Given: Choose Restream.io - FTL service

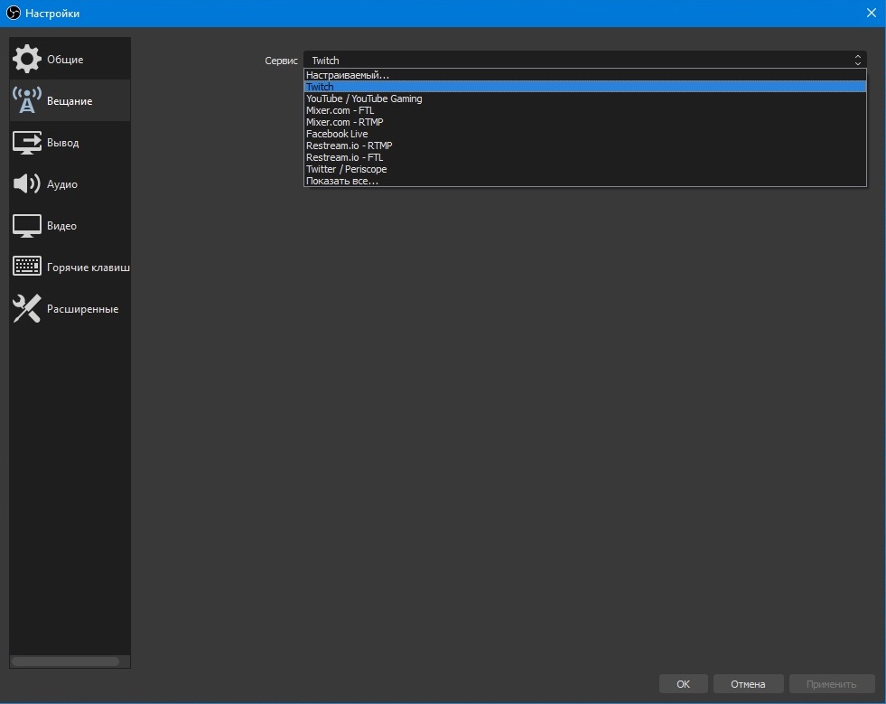Looking at the screenshot, I should point(585,157).
